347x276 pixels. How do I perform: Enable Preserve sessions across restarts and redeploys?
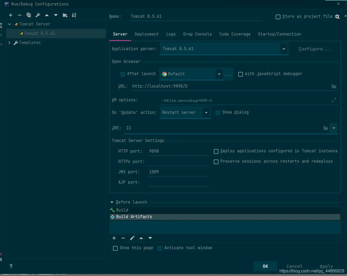click(x=216, y=162)
